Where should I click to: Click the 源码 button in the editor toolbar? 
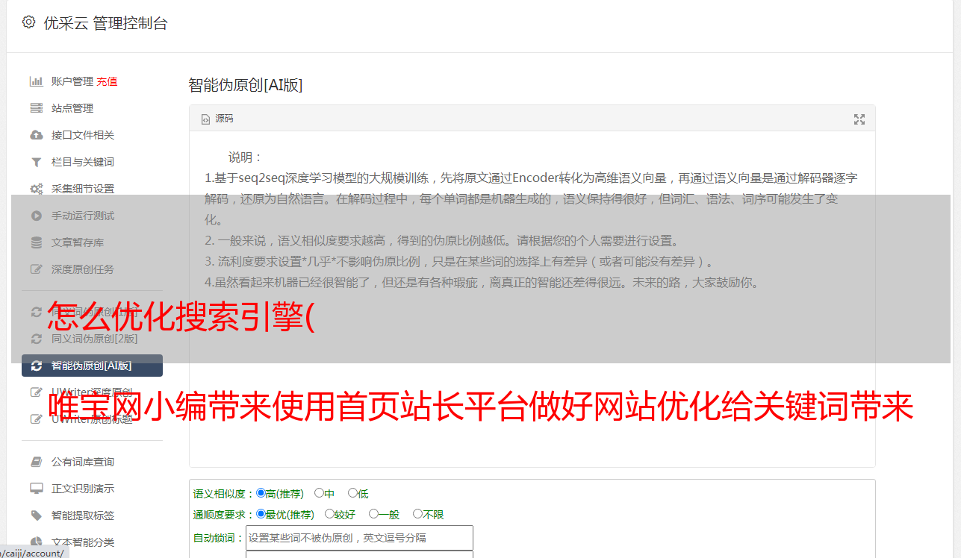click(x=217, y=119)
